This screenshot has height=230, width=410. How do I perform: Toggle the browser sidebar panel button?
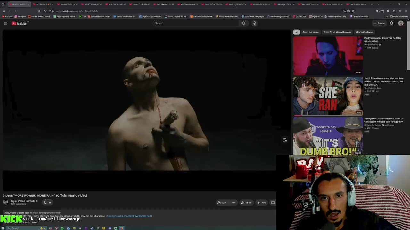(x=4, y=11)
